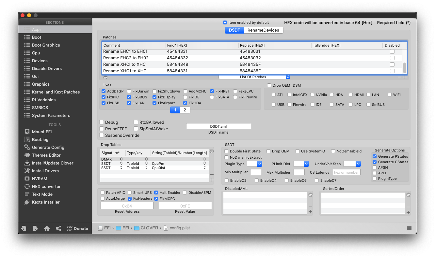The image size is (435, 258).
Task: Enable the FixDarwin checkbox
Action: [129, 91]
